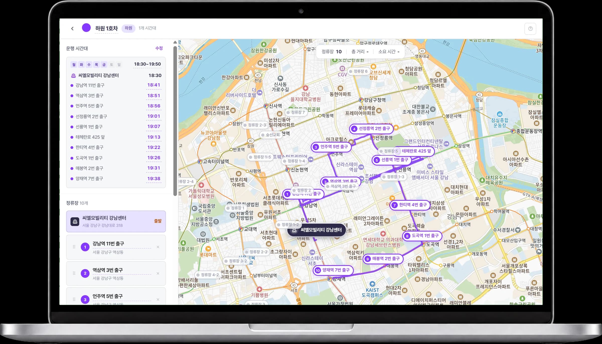Select map marker 10 양재역 7번 출구

(333, 270)
